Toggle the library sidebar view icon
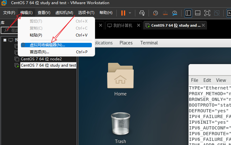This screenshot has height=145, width=231. (188, 13)
